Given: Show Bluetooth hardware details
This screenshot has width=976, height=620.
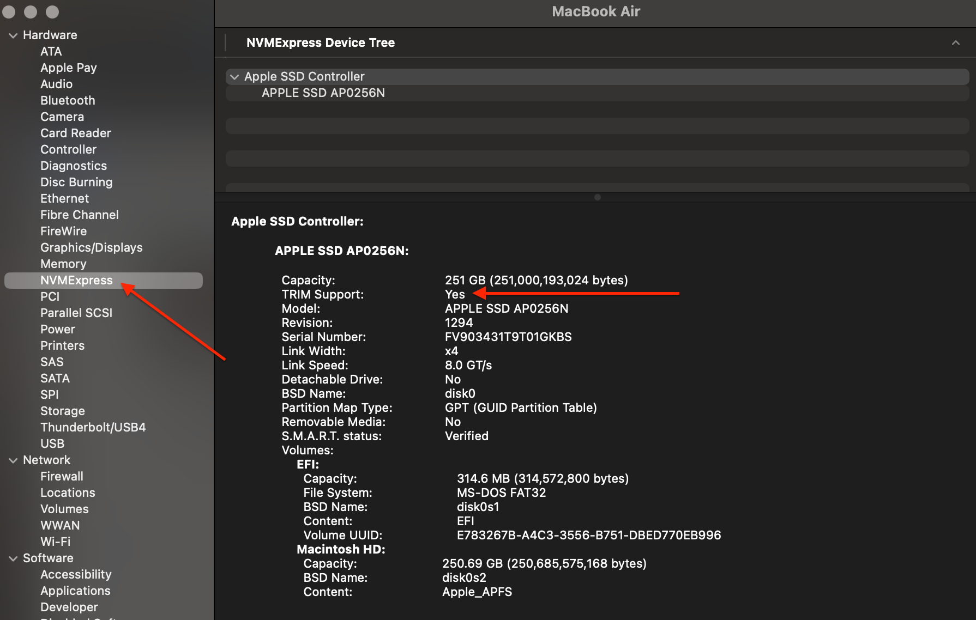Looking at the screenshot, I should point(68,100).
